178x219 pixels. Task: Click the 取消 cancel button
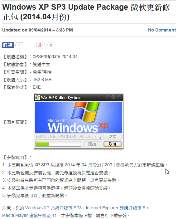point(113,144)
